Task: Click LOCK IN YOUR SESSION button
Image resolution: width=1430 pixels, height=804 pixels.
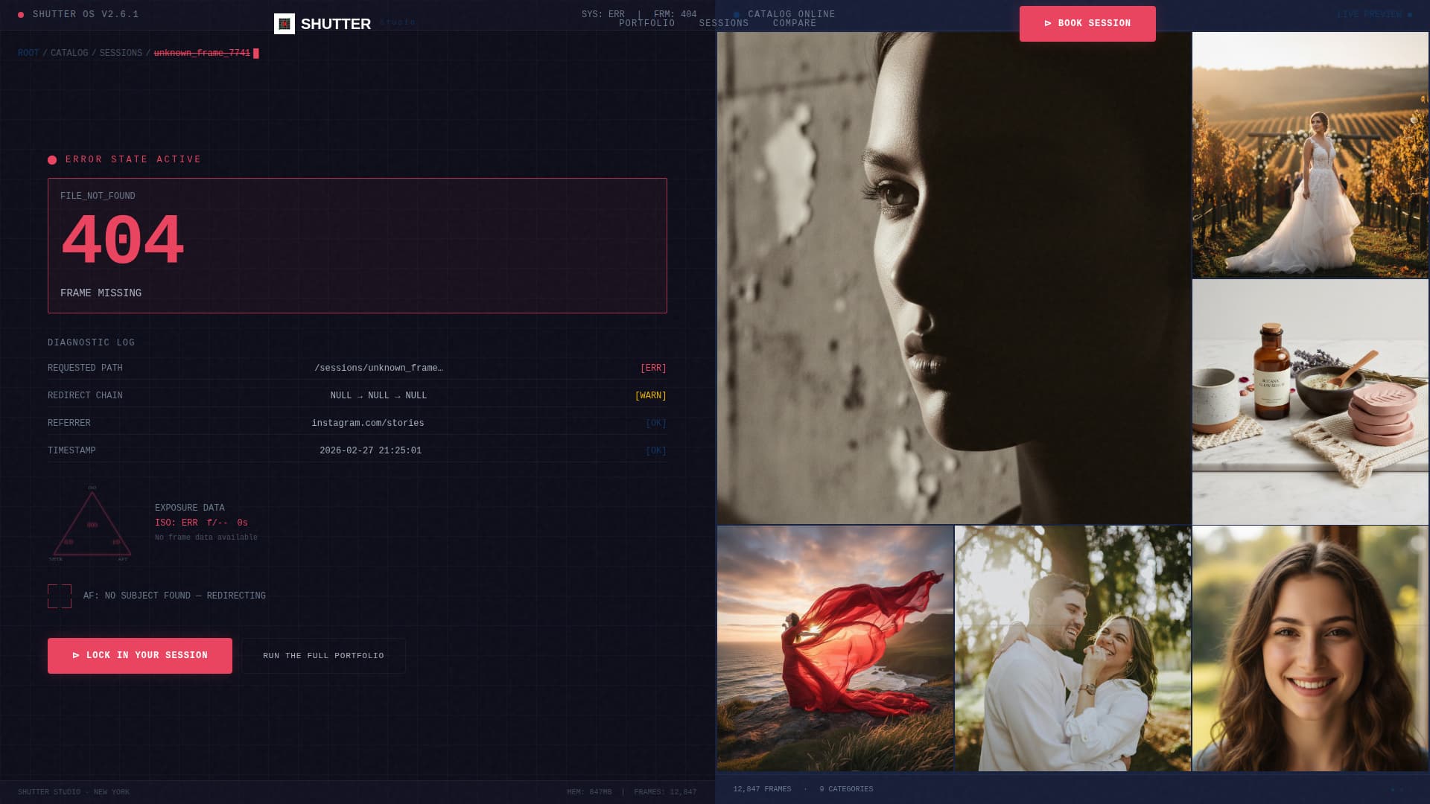Action: (x=140, y=656)
